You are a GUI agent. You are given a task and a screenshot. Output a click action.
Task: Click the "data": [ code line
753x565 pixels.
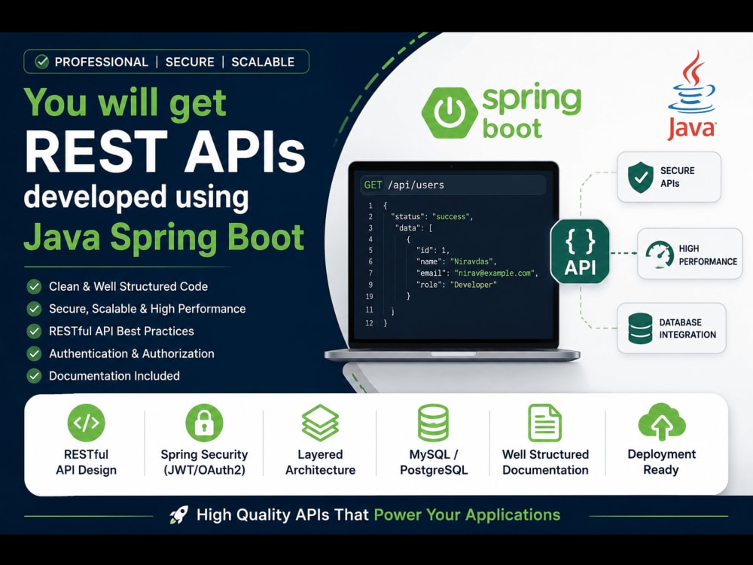tap(413, 228)
